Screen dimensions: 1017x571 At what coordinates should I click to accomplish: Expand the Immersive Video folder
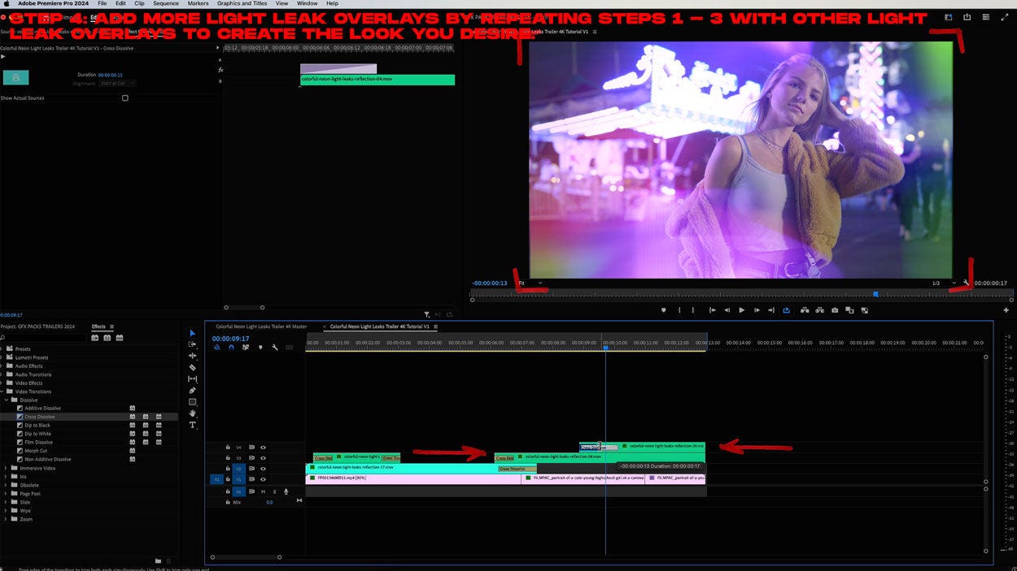7,468
